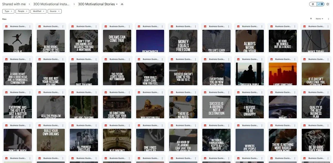Click the three-dot icon right of the Name sort
The width and height of the screenshot is (333, 163).
328,18
